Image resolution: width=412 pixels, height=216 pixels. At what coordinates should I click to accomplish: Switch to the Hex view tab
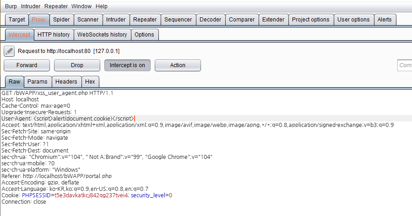click(x=90, y=82)
